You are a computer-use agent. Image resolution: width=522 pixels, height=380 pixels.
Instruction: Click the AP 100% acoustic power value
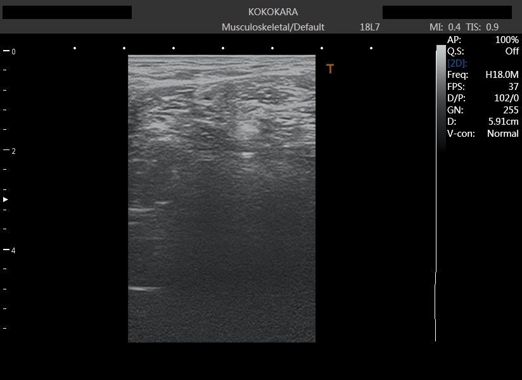(x=507, y=40)
